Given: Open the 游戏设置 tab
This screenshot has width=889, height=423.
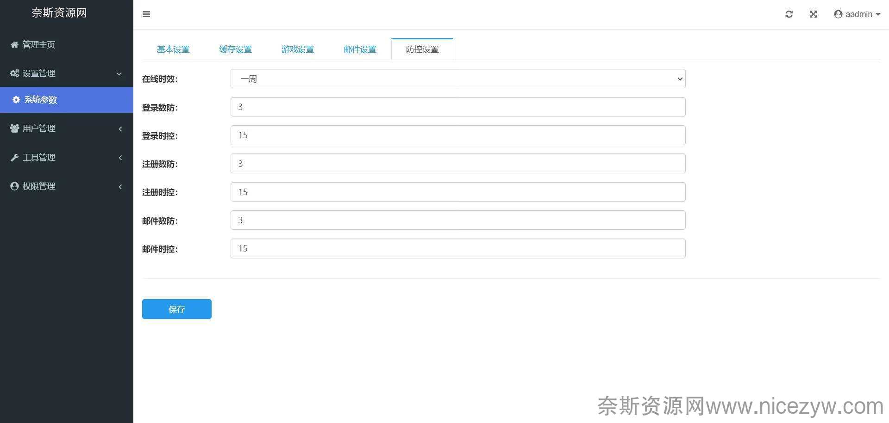Looking at the screenshot, I should coord(298,49).
